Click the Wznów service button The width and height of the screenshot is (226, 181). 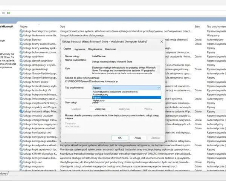click(148, 109)
